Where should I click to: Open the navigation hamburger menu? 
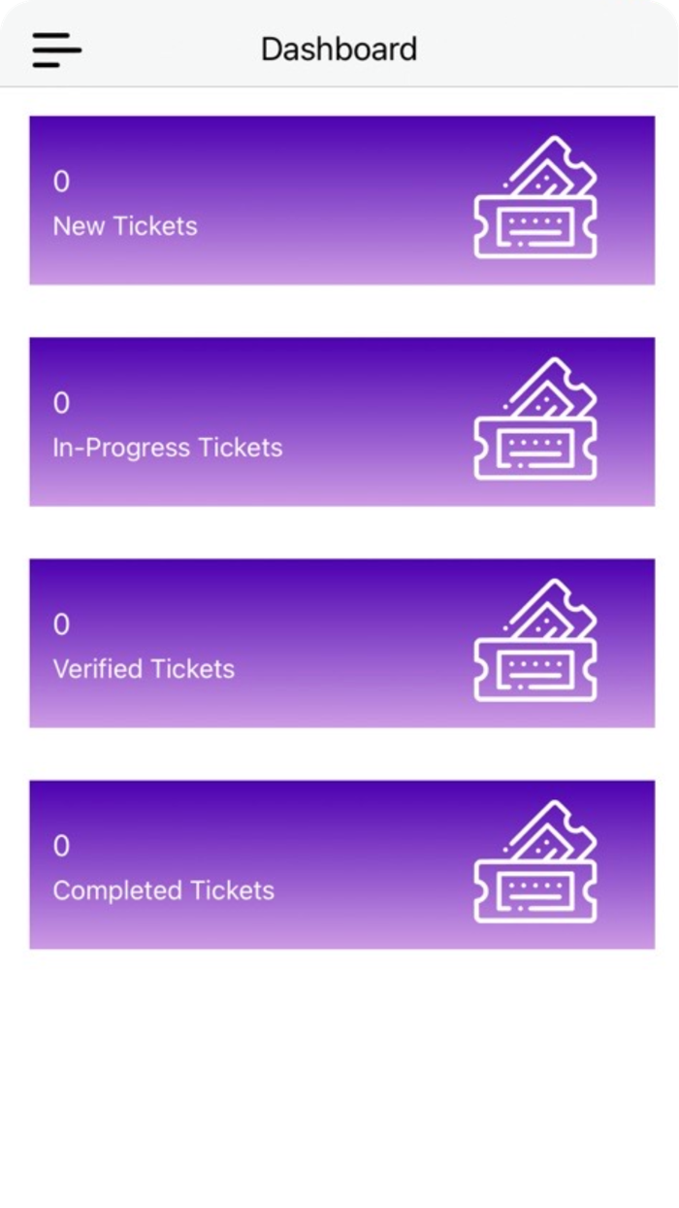click(56, 50)
